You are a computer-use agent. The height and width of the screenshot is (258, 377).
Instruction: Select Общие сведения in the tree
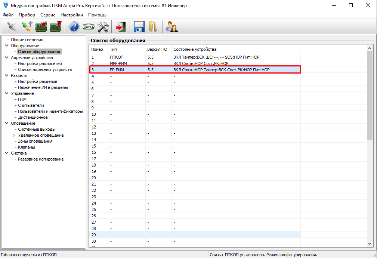click(x=27, y=40)
